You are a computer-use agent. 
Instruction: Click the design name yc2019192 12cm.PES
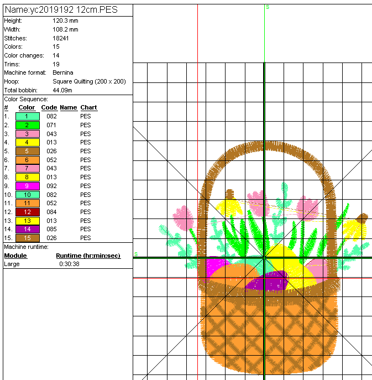click(74, 10)
